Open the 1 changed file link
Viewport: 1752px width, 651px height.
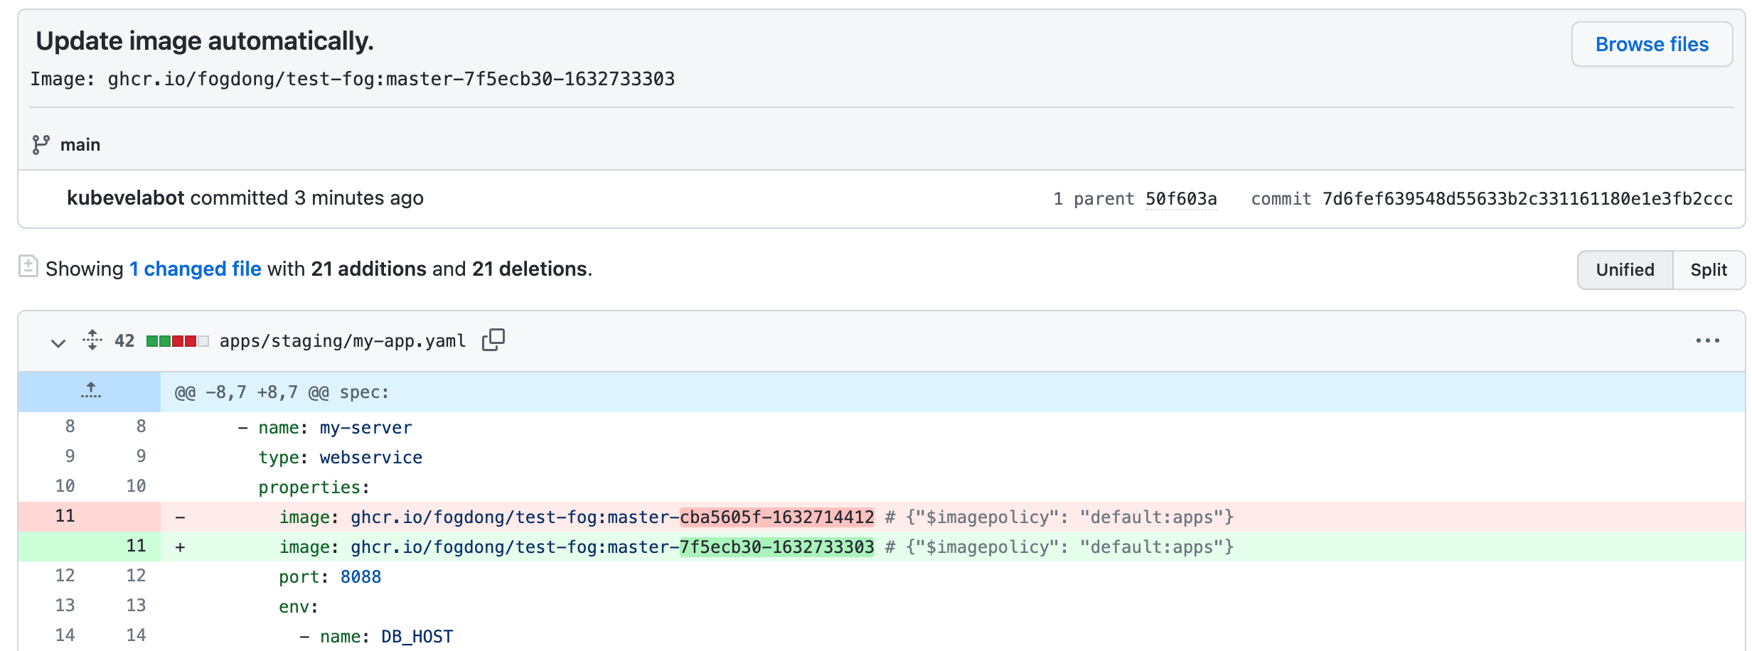[195, 269]
